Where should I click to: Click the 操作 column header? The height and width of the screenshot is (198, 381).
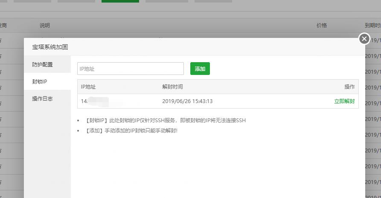349,87
